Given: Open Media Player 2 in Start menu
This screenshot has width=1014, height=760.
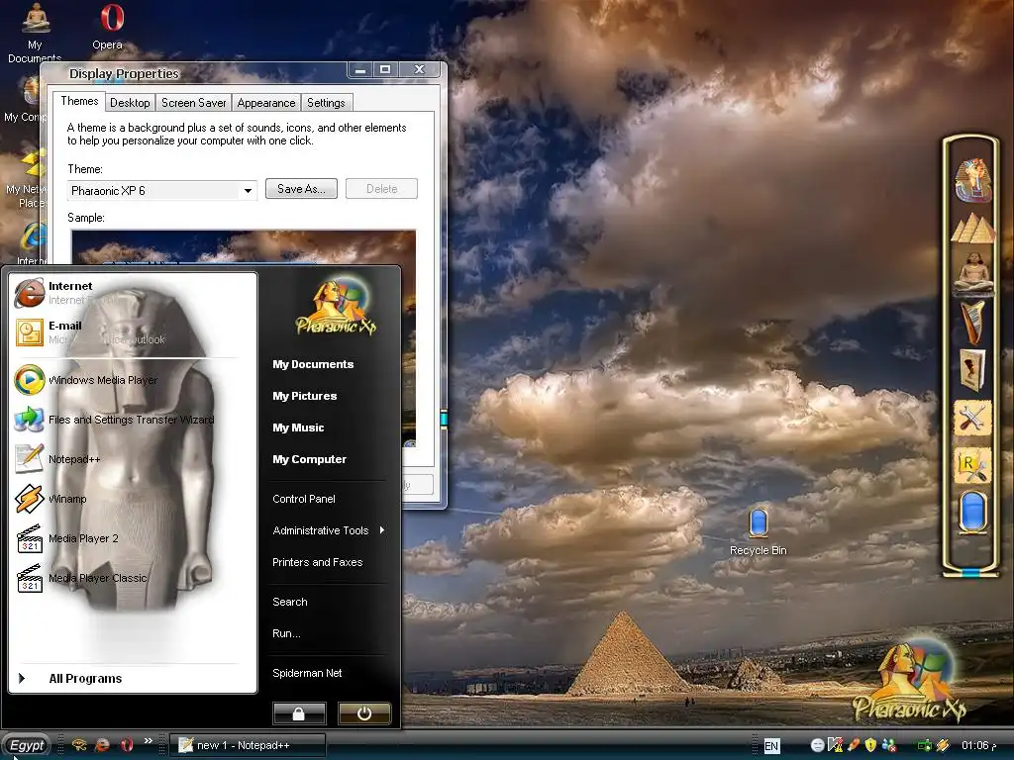Looking at the screenshot, I should pyautogui.click(x=133, y=538).
